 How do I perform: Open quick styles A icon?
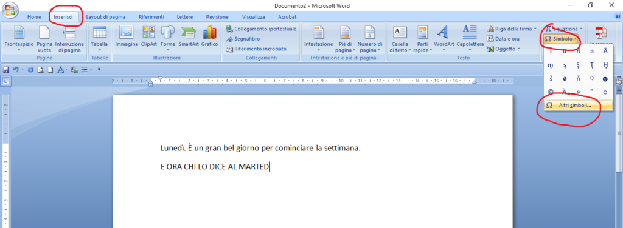pyautogui.click(x=61, y=69)
